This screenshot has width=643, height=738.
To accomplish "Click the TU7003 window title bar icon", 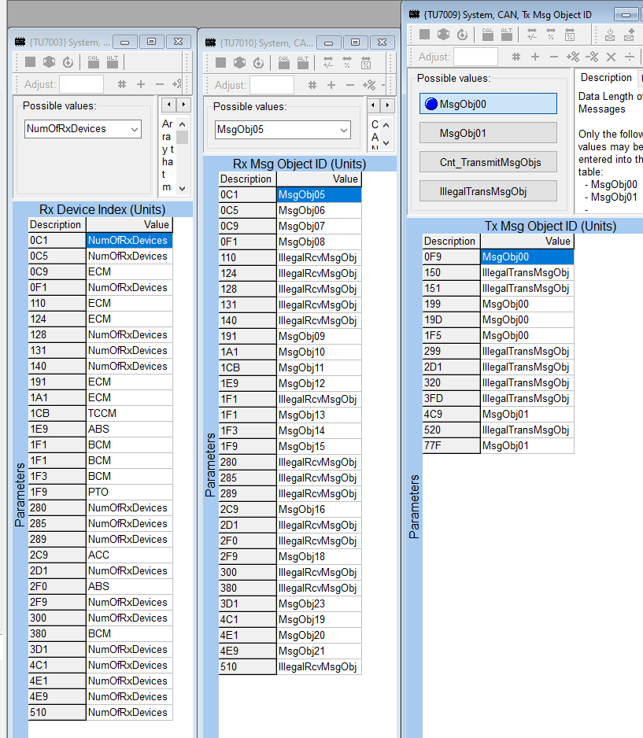I will (20, 42).
